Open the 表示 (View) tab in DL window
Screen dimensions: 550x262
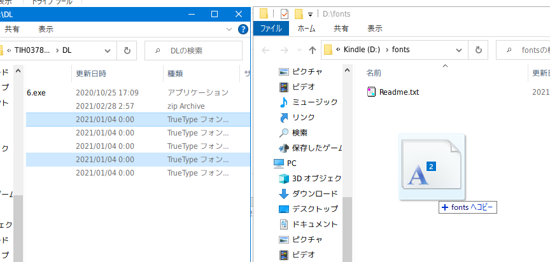45,29
